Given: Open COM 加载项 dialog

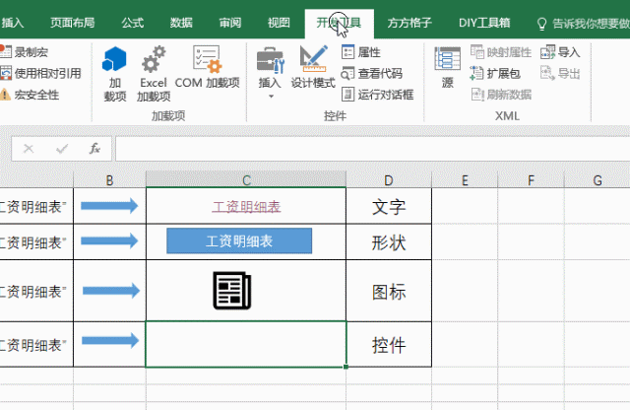Looking at the screenshot, I should (207, 69).
